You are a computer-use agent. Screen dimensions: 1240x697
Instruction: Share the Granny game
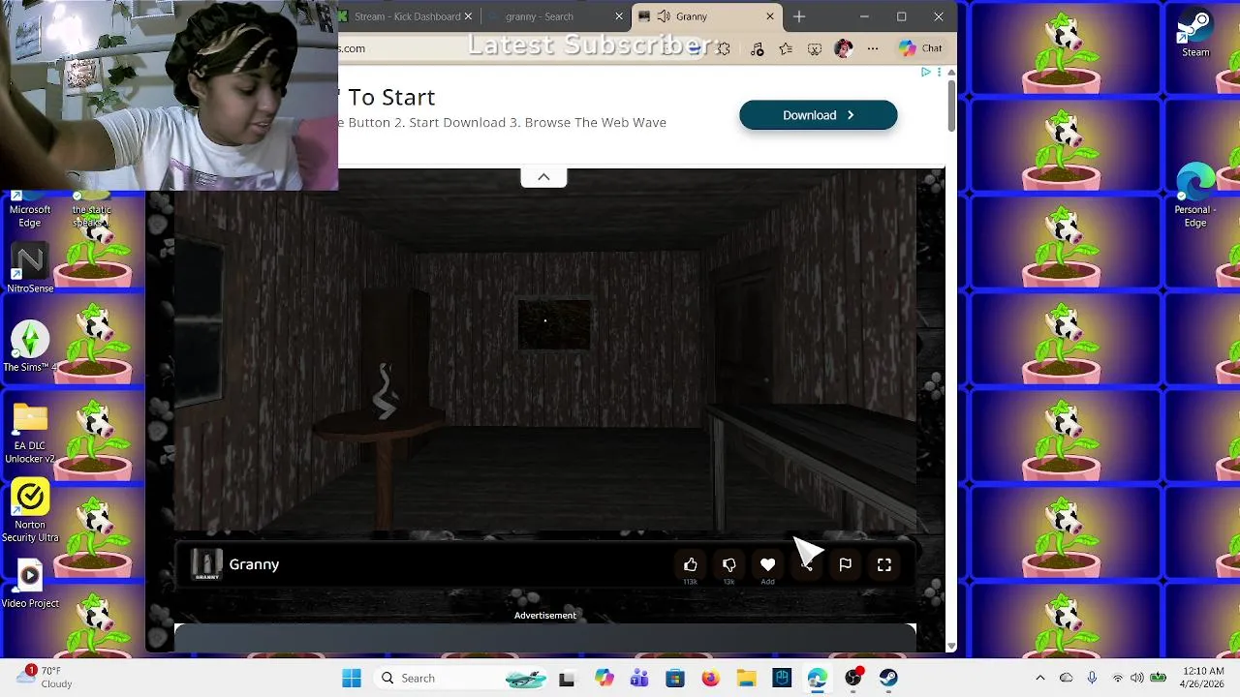806,564
